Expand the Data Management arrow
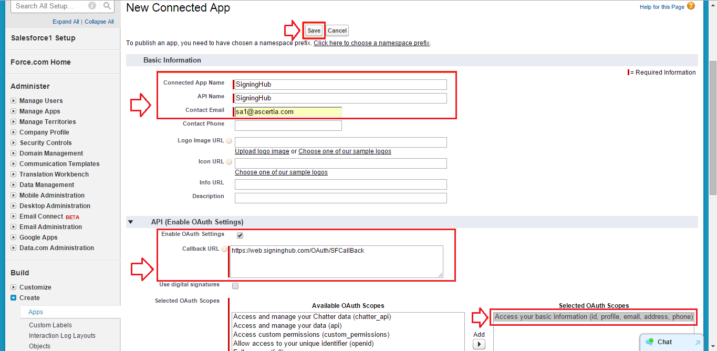 (x=14, y=185)
